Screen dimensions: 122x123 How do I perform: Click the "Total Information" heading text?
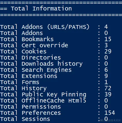coord(41,8)
